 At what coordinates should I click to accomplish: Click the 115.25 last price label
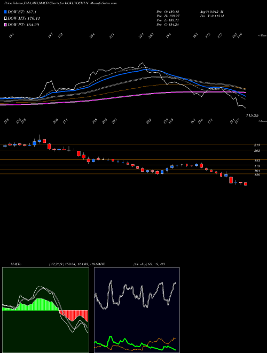[252, 116]
